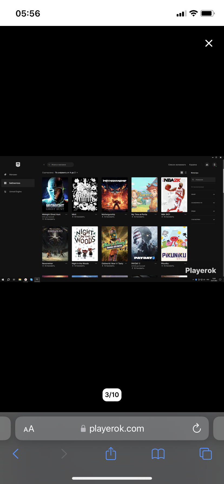This screenshot has height=484, width=224.
Task: Open Yandex Browser from the taskbar
Action: click(25, 280)
